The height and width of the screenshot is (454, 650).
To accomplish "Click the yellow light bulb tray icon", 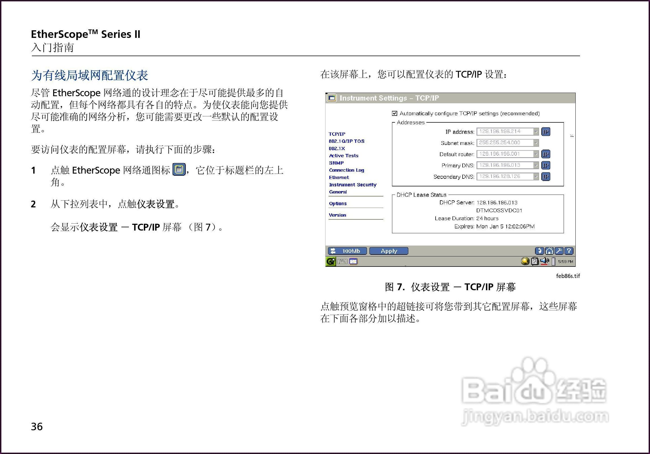I will coord(525,261).
